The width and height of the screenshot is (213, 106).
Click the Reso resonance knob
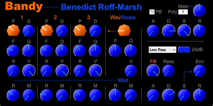(x=169, y=71)
